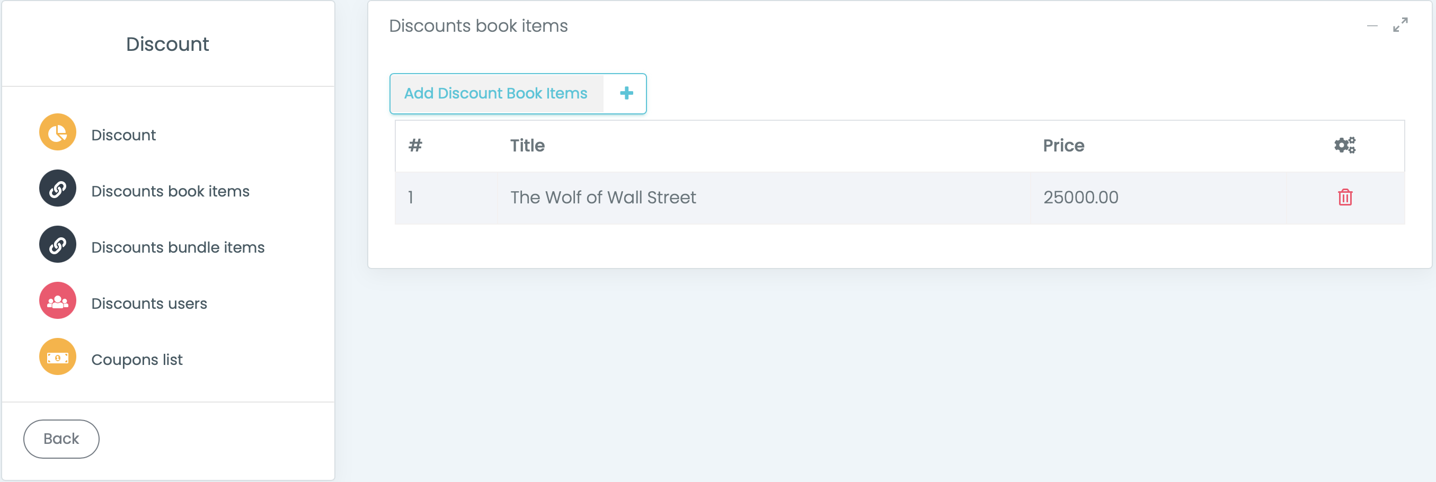Click the Price column header
This screenshot has width=1436, height=482.
pyautogui.click(x=1063, y=146)
